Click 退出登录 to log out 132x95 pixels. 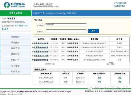pos(5,29)
